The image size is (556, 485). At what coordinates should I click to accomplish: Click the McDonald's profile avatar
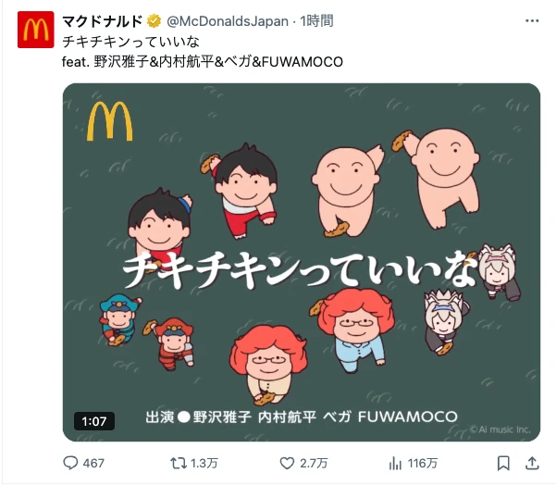36,30
